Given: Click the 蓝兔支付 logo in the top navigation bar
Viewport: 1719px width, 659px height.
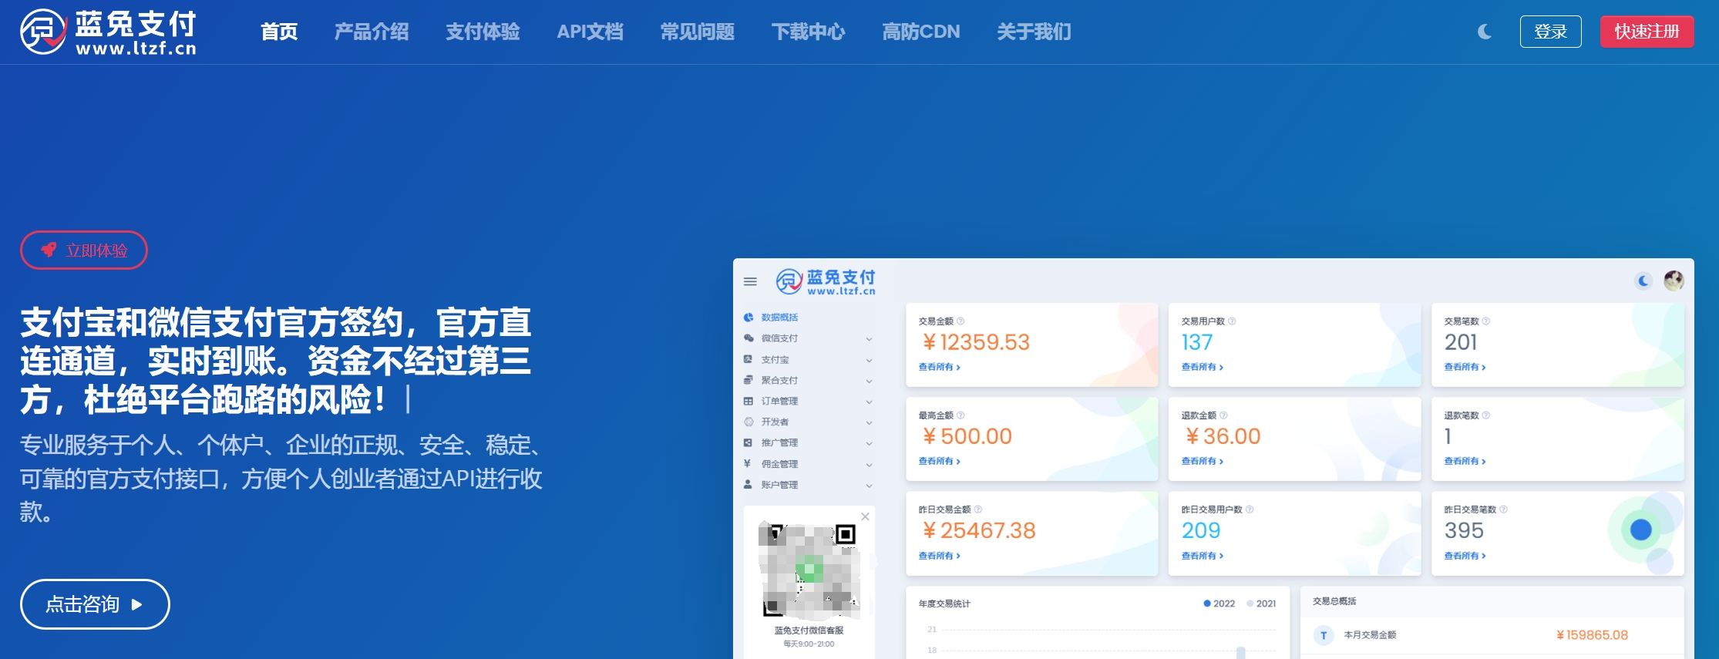Looking at the screenshot, I should click(x=109, y=32).
